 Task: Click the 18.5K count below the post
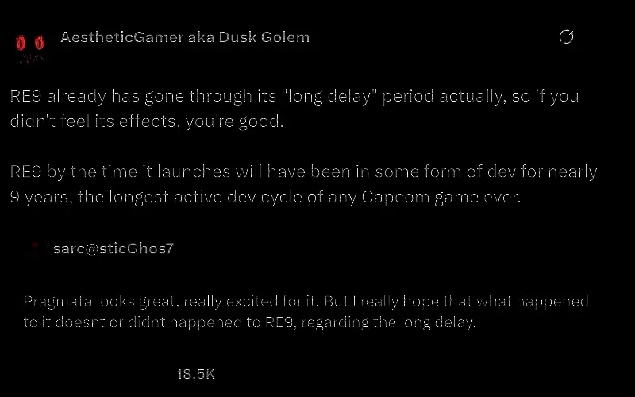pos(195,374)
